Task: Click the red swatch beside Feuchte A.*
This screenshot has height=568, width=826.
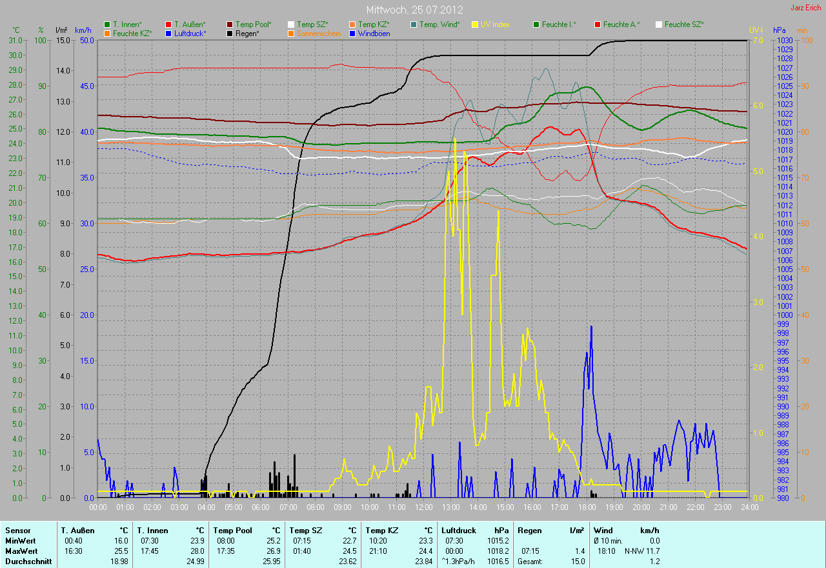Action: tap(598, 24)
